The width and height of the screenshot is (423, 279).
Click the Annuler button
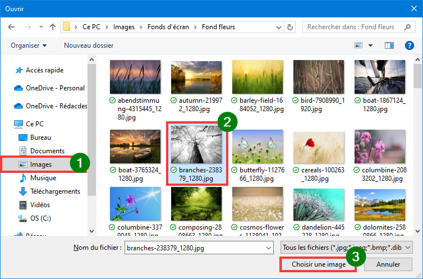coord(388,264)
